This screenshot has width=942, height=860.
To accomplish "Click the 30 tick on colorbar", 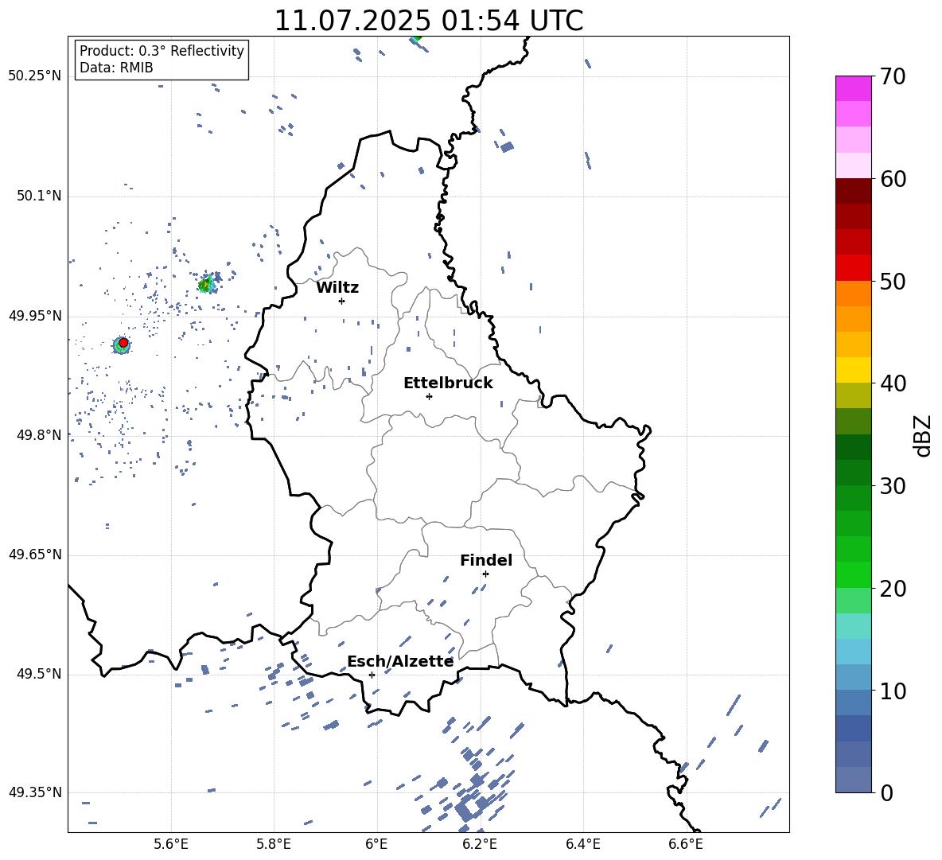I will tap(893, 486).
